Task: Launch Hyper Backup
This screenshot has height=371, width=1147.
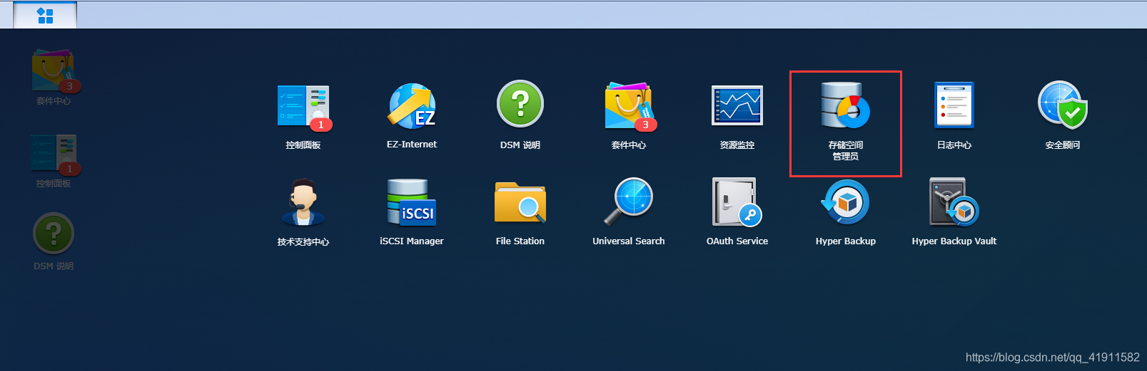Action: click(846, 202)
